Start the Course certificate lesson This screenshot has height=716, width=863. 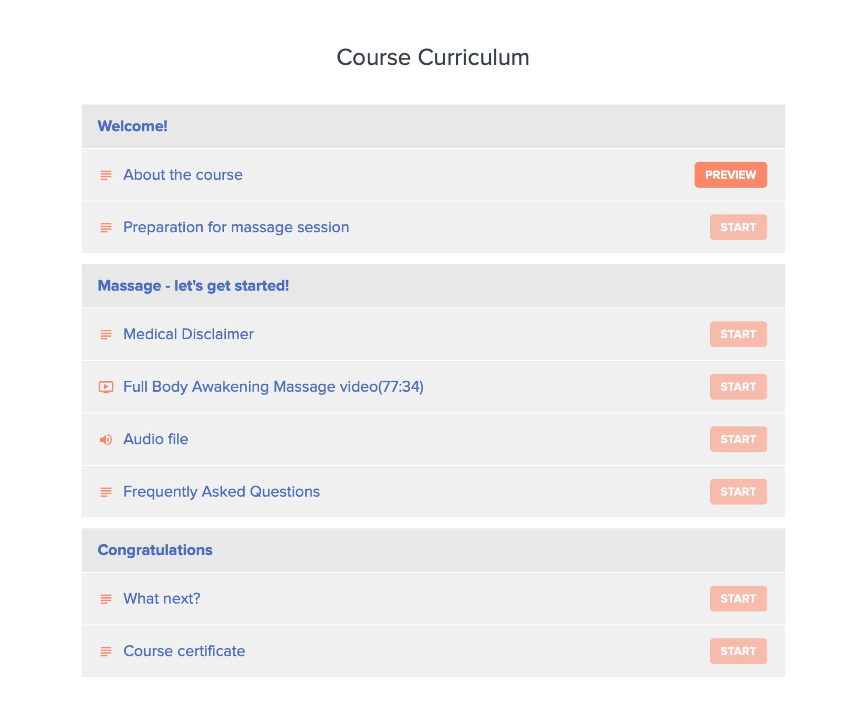pyautogui.click(x=738, y=651)
